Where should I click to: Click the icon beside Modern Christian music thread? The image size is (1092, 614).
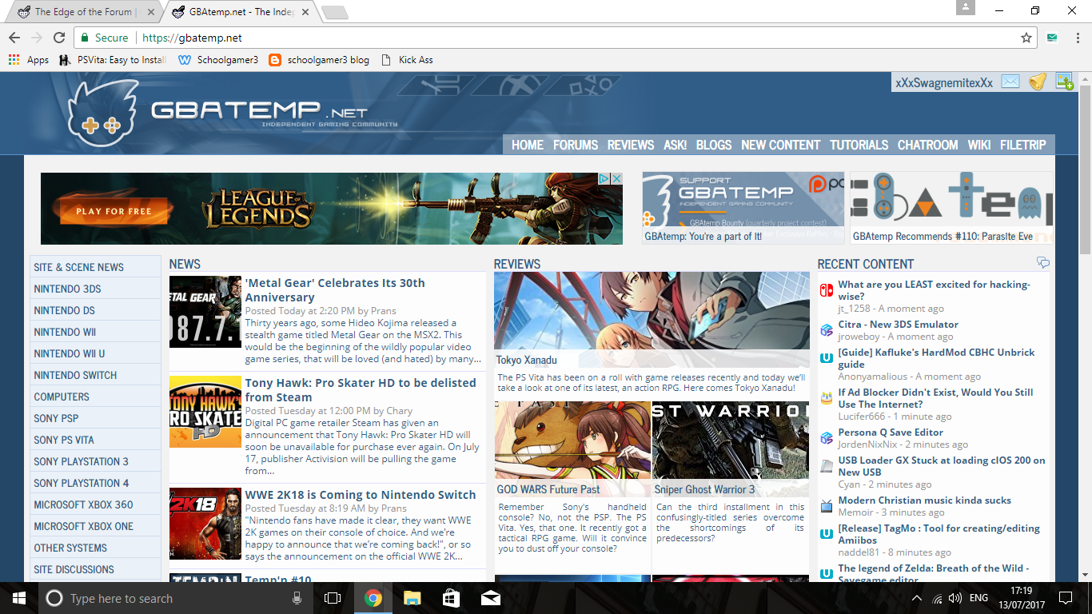pos(827,506)
